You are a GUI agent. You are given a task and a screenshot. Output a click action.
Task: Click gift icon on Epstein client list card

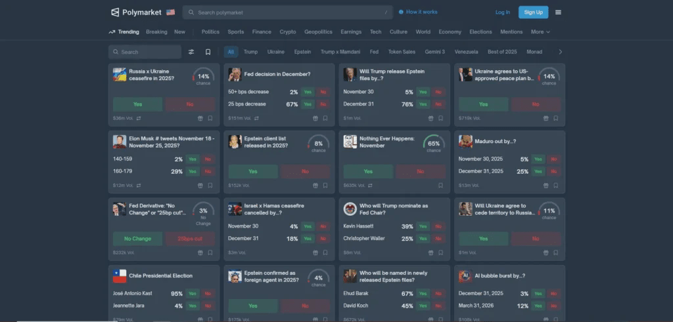(x=315, y=186)
